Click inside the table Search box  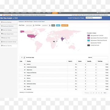100,57
